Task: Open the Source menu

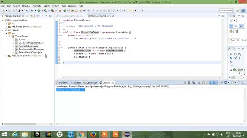Action: point(16,6)
